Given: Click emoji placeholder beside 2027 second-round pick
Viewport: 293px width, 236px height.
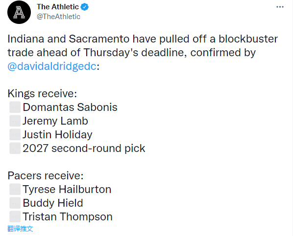Looking at the screenshot, I should [15, 148].
